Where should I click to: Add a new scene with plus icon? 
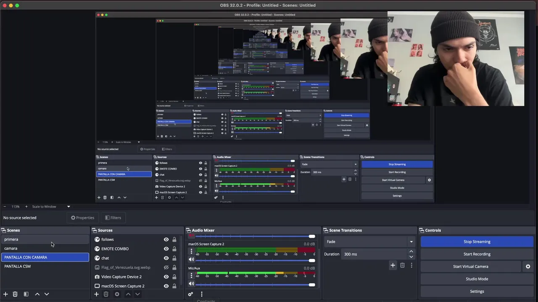(x=5, y=294)
